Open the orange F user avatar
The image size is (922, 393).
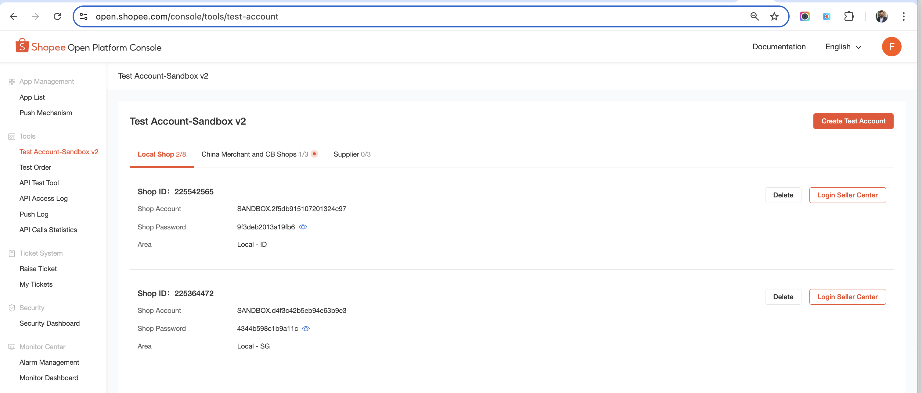click(891, 47)
